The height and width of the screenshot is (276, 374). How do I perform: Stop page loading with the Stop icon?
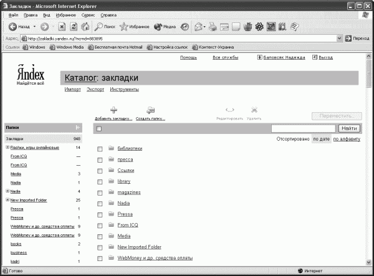[x=62, y=27]
